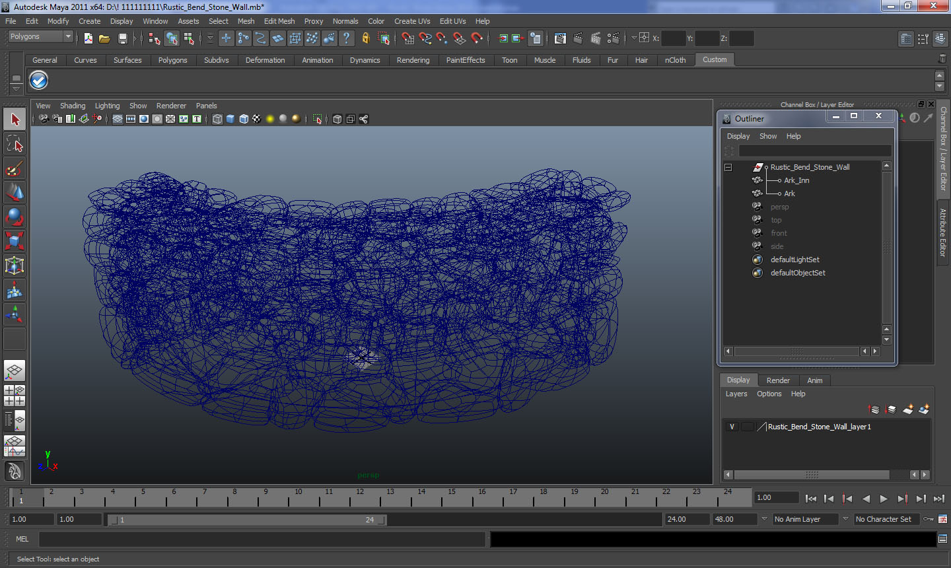
Task: Open the No Character Set dropdown
Action: coord(887,519)
